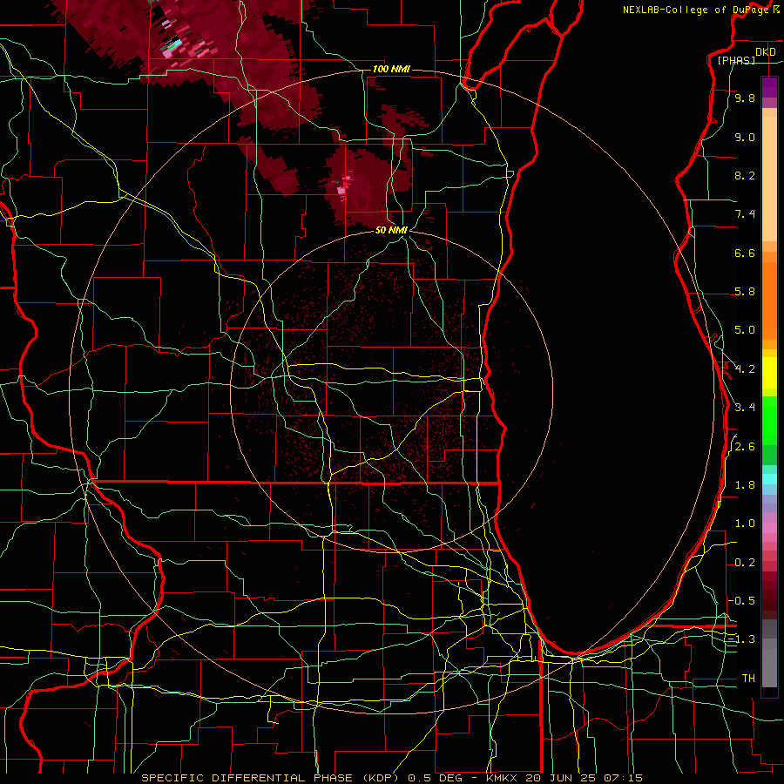The image size is (784, 784).
Task: Click the 9.0 scale label
Action: coord(745,137)
